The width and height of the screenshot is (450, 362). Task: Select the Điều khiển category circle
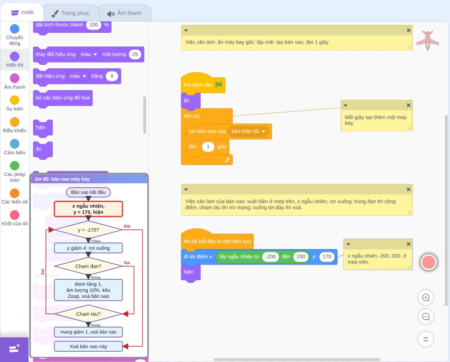(x=15, y=122)
